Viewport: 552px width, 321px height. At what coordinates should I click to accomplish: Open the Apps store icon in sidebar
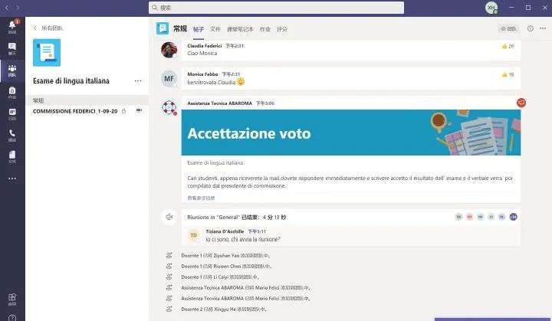12,299
